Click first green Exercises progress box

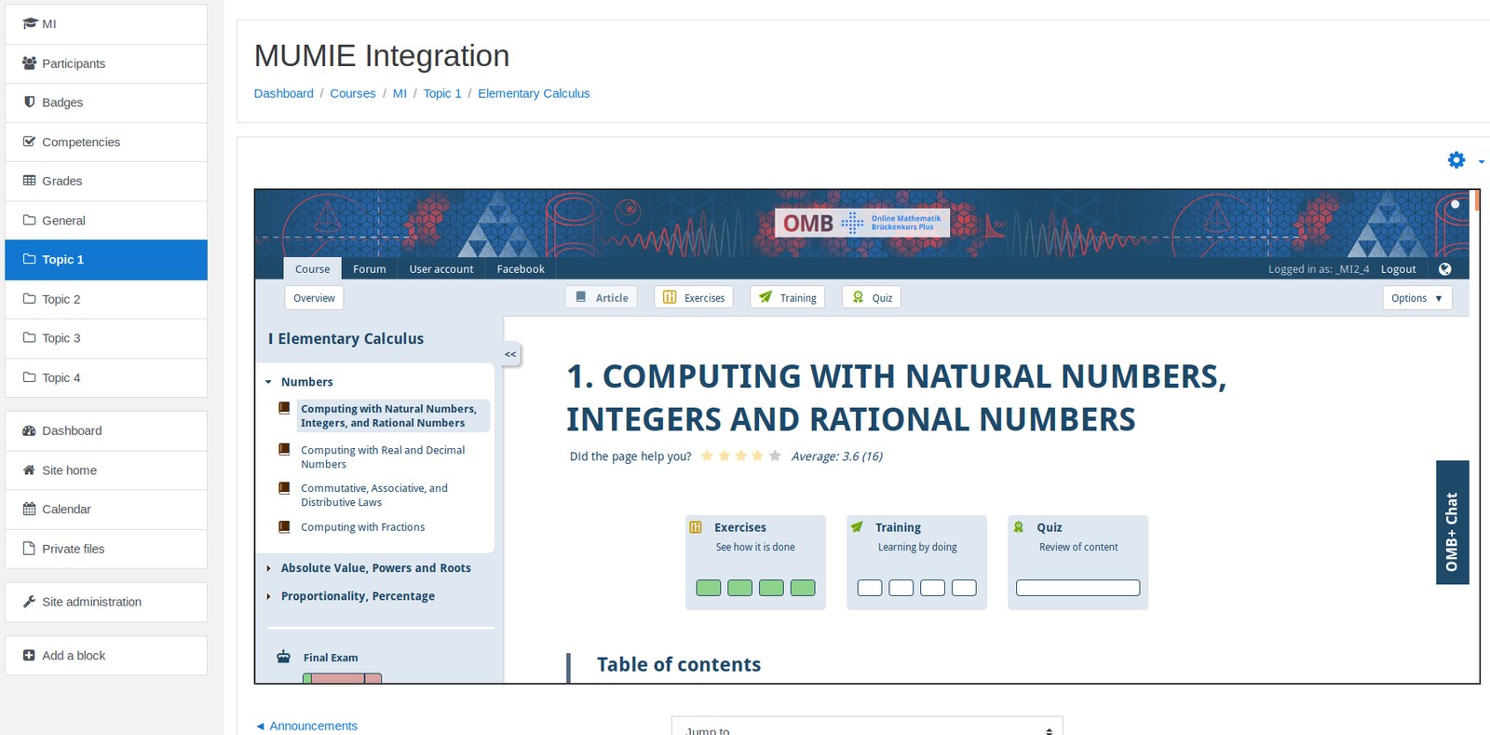pyautogui.click(x=709, y=588)
